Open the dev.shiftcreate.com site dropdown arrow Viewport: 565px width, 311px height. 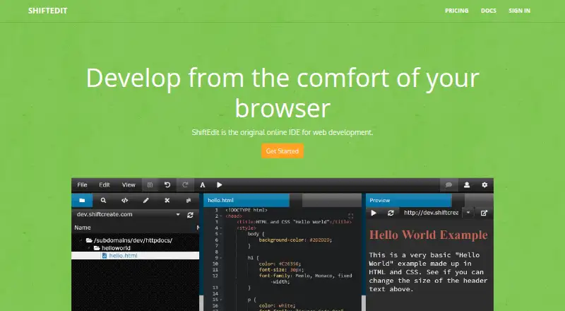(178, 214)
